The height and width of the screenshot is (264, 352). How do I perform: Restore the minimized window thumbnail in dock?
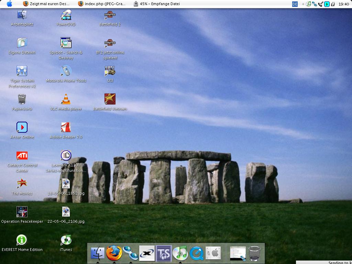pyautogui.click(x=238, y=253)
